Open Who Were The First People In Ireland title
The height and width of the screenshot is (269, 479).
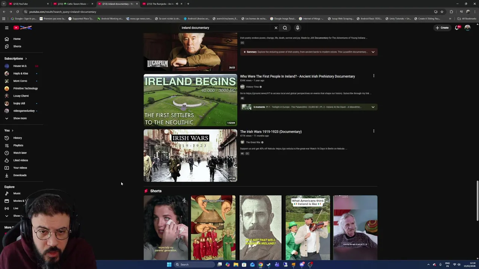coord(298,76)
